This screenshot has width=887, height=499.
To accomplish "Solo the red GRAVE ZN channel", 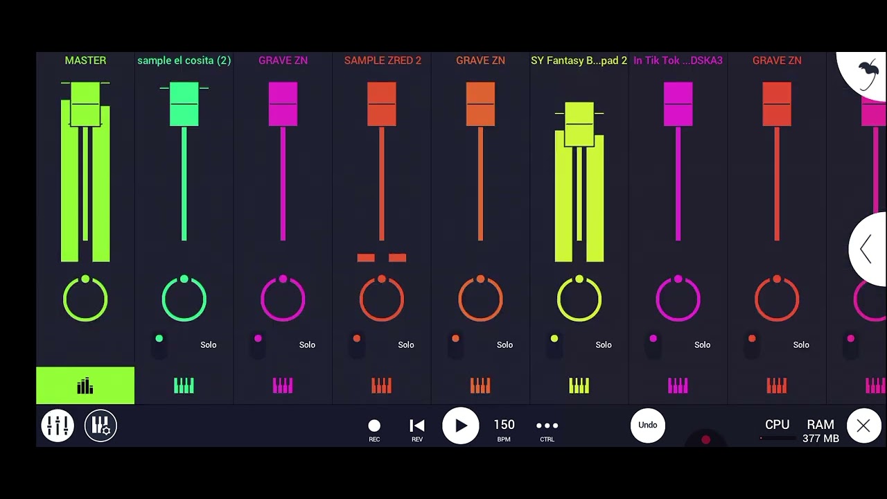I will point(801,344).
